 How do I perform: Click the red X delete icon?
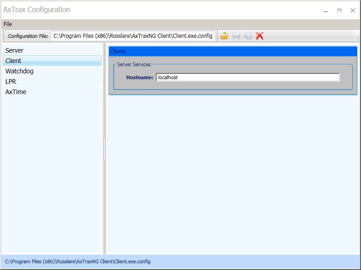click(x=259, y=36)
